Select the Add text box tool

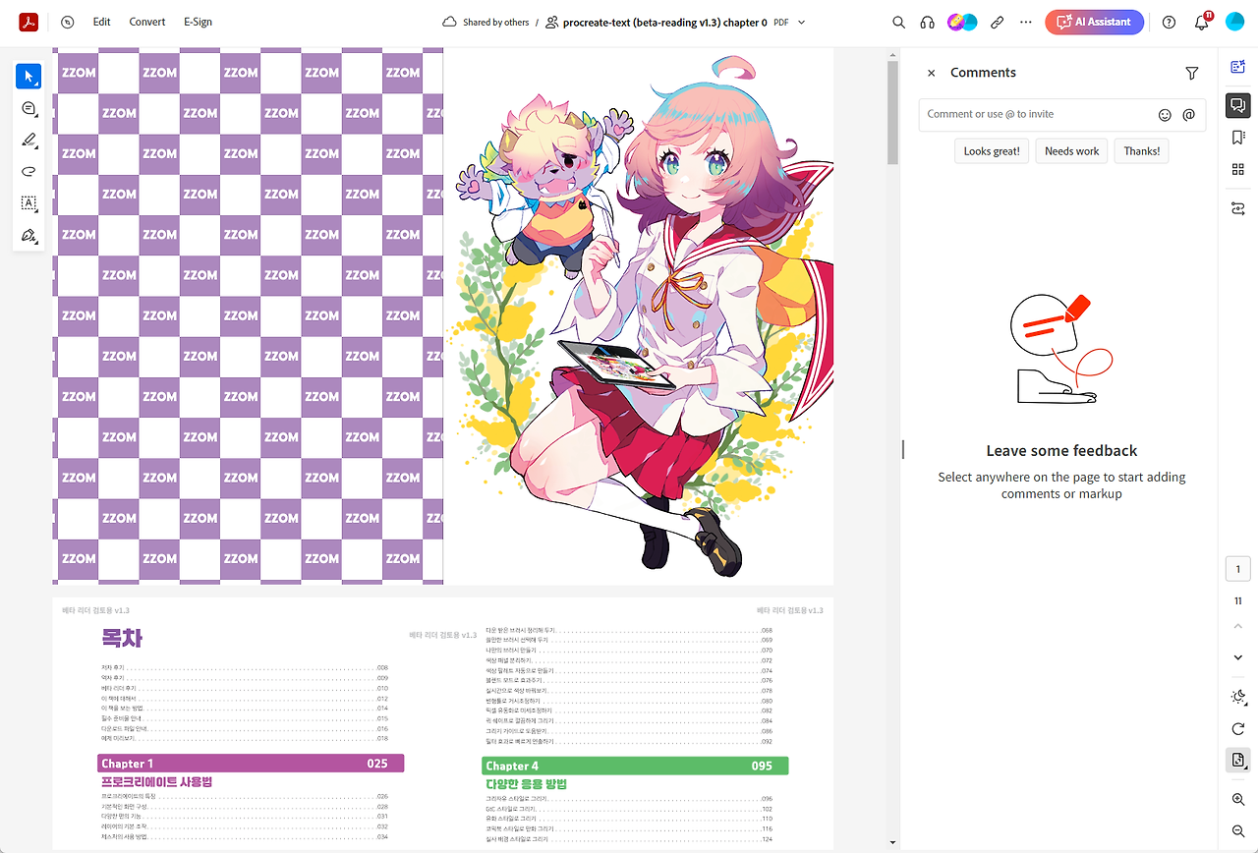pyautogui.click(x=28, y=203)
